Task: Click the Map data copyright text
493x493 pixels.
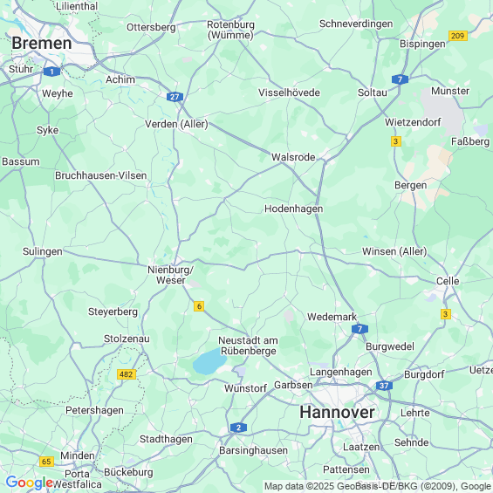Action: [x=378, y=486]
